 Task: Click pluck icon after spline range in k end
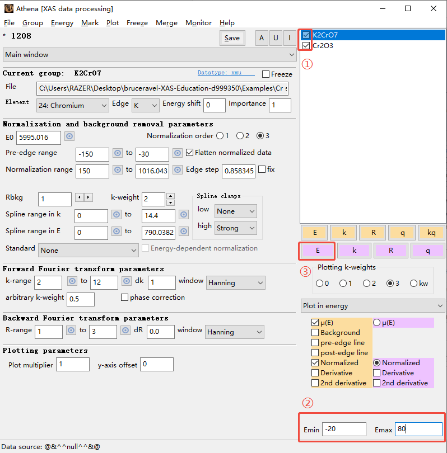click(x=184, y=214)
